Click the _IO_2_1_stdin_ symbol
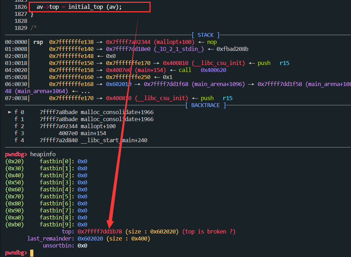The width and height of the screenshot is (351, 257). click(179, 49)
